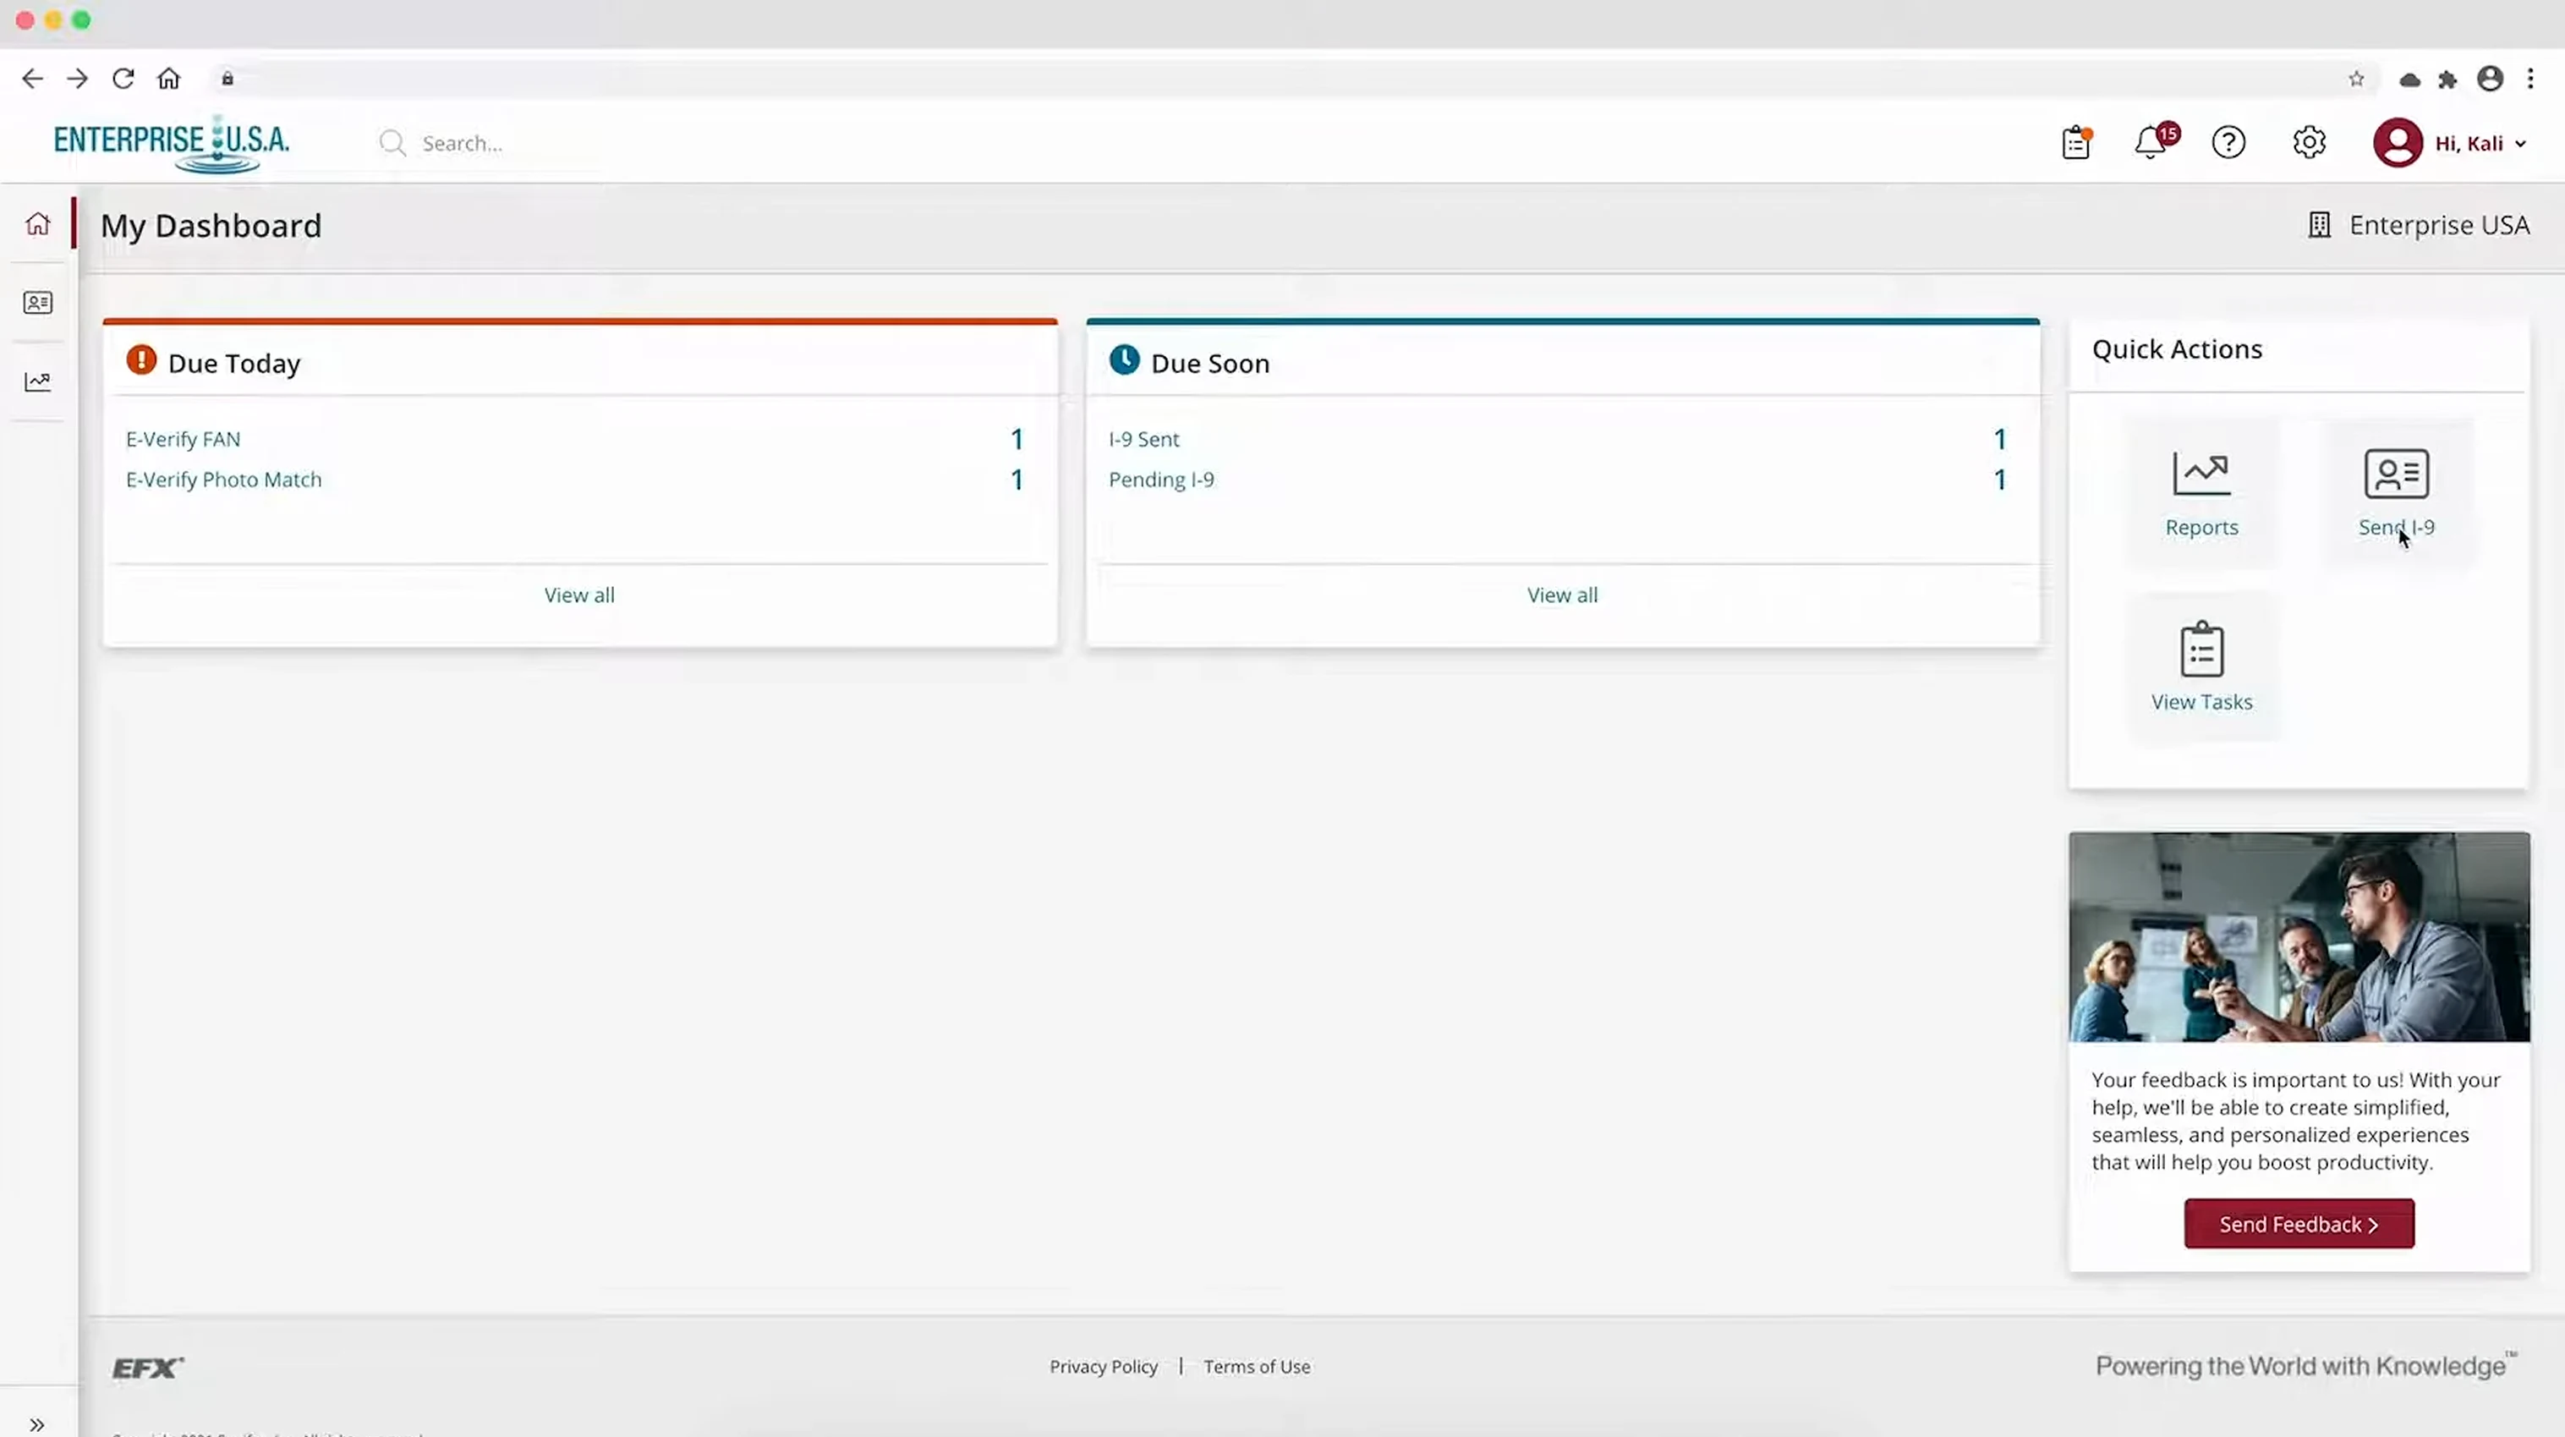
Task: Expand the sidebar with double chevron
Action: (37, 1424)
